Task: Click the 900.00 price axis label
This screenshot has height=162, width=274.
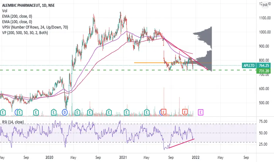Action: tap(264, 46)
